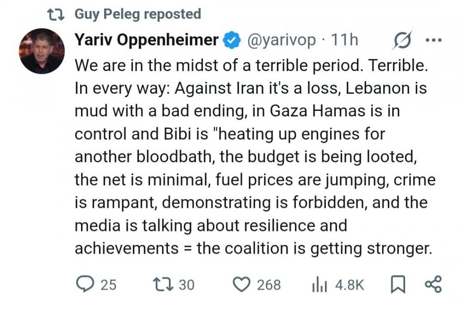Click the @yarivop handle
463x309 pixels.
coord(282,41)
